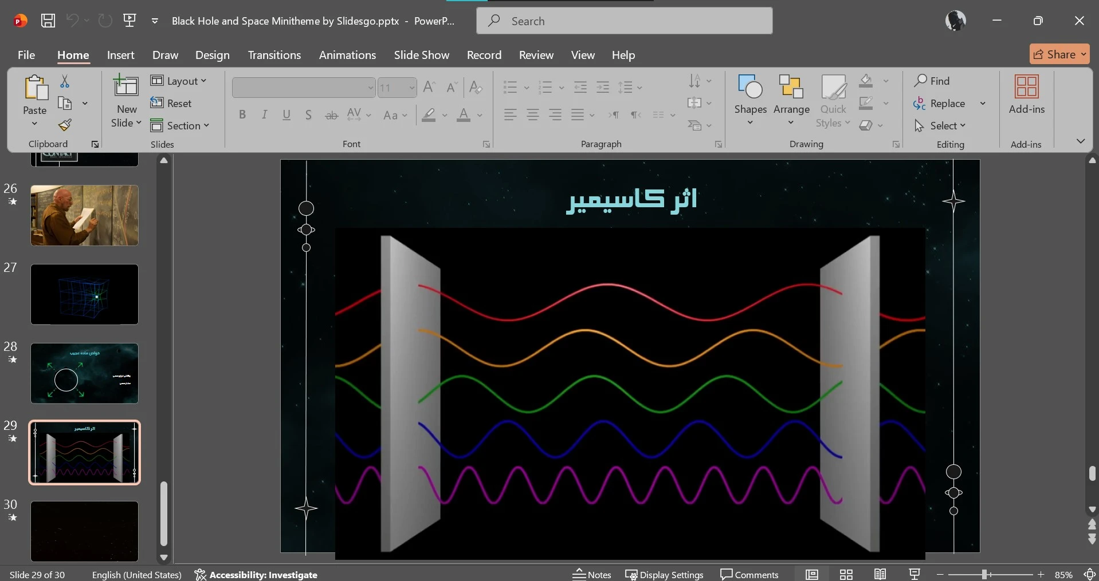Image resolution: width=1099 pixels, height=581 pixels.
Task: Toggle the Comments pane
Action: pyautogui.click(x=749, y=574)
